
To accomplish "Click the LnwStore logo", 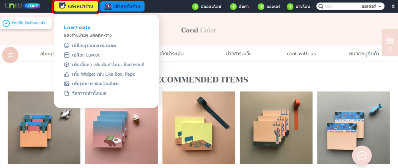I will click(x=22, y=6).
